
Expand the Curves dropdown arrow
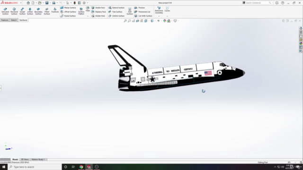coord(167,16)
